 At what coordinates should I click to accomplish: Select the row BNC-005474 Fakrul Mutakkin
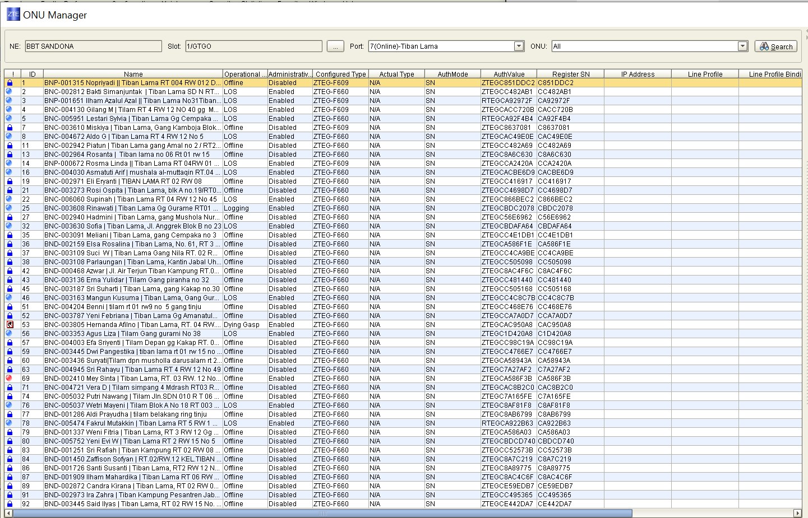pyautogui.click(x=403, y=423)
